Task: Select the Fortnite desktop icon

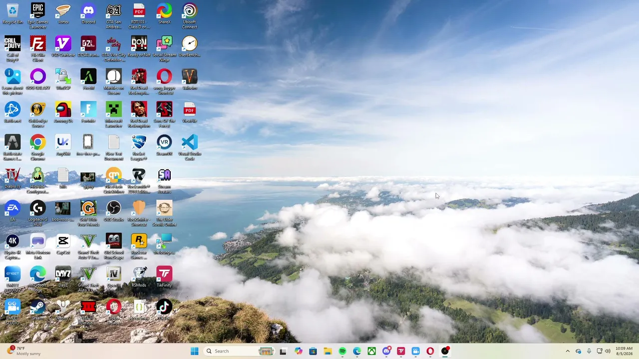Action: pos(88,113)
